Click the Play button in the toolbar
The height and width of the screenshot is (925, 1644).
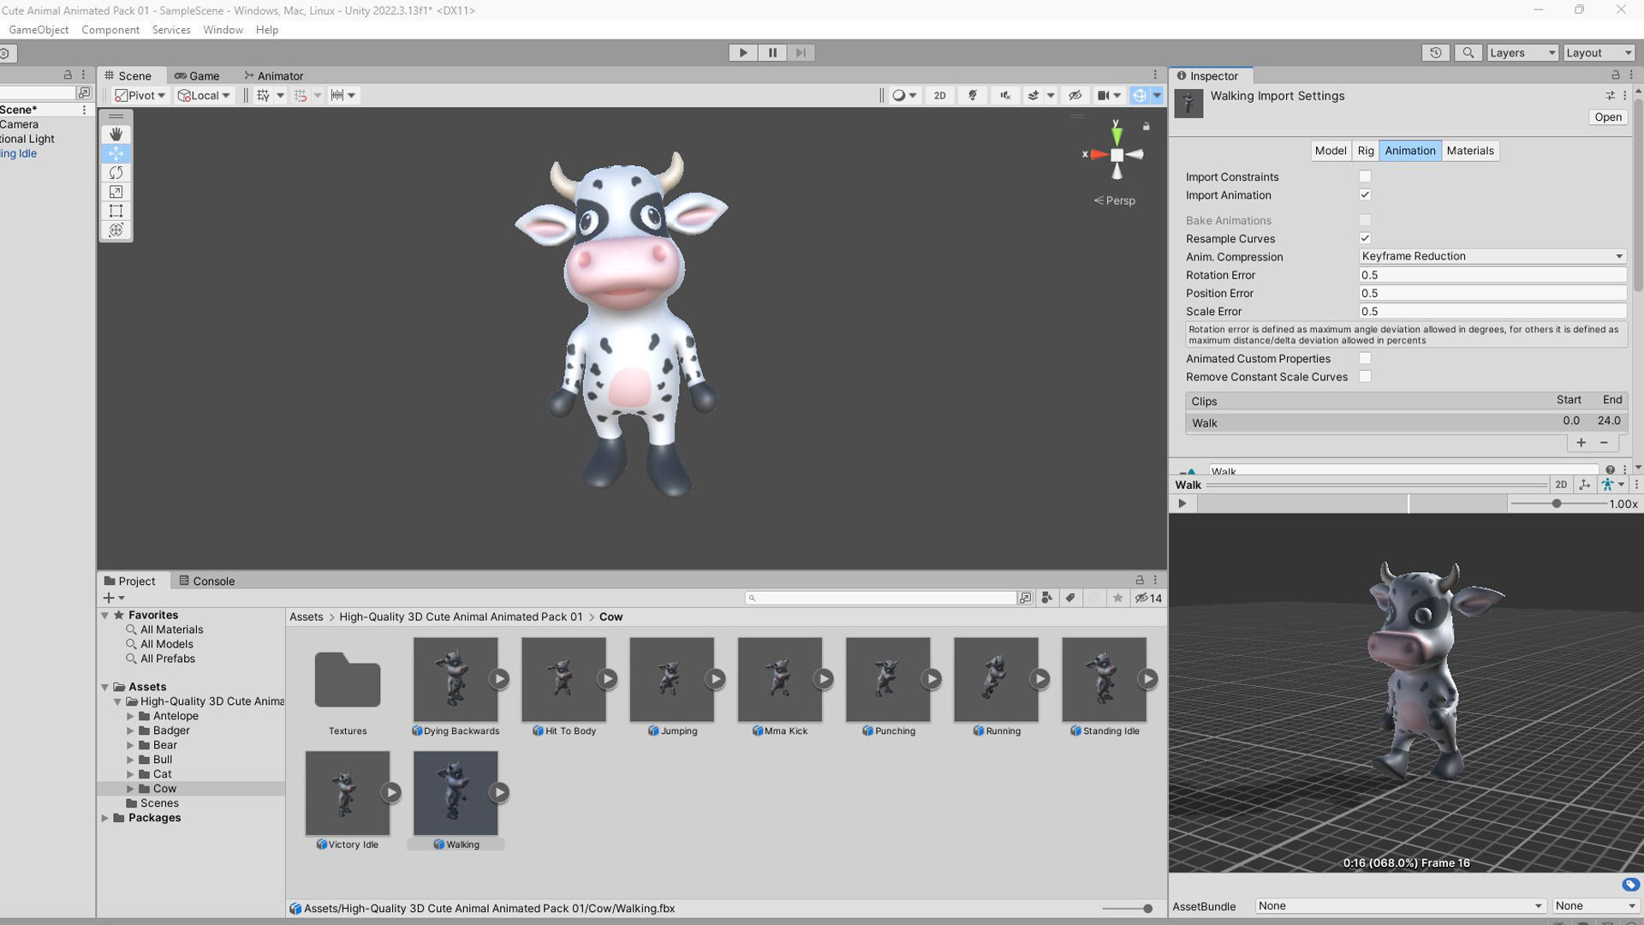pyautogui.click(x=742, y=52)
